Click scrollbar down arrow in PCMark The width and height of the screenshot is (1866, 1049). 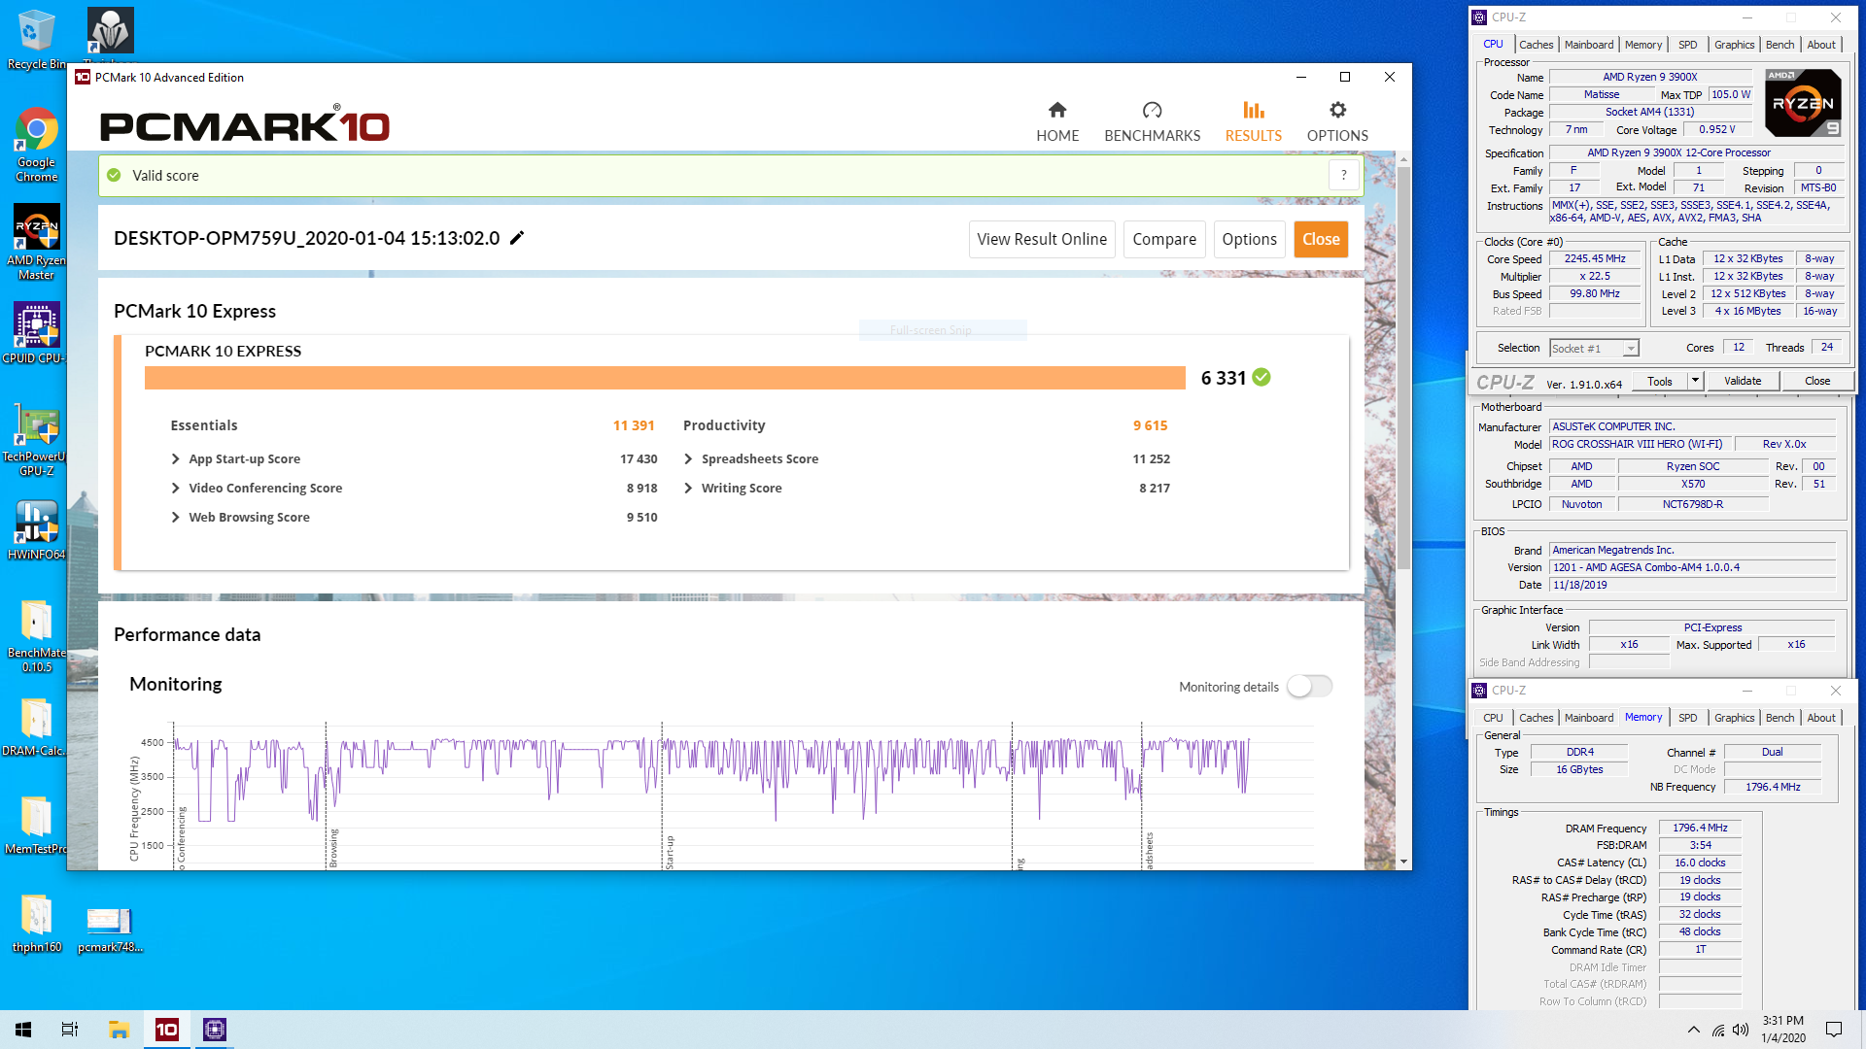[x=1403, y=863]
